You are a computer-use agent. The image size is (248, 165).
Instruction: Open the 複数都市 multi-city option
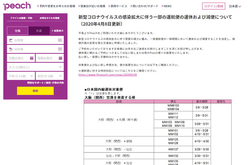58,31
